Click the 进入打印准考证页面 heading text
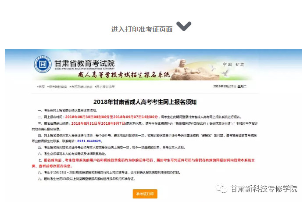This screenshot has width=307, height=202. point(142,29)
